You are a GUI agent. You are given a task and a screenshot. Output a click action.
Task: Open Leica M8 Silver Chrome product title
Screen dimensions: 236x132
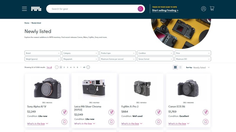point(88,108)
